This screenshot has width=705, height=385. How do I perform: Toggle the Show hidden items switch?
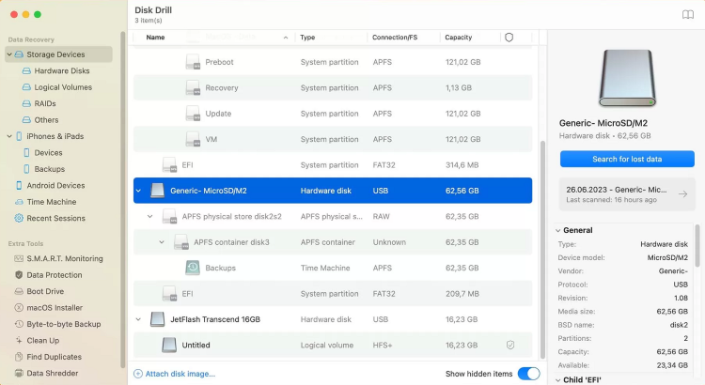(528, 374)
